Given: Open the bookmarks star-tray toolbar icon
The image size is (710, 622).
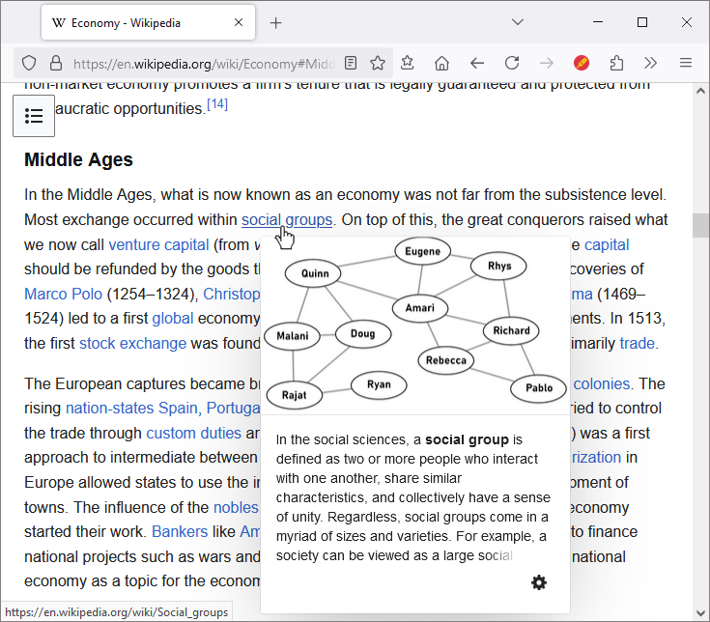Looking at the screenshot, I should [408, 63].
